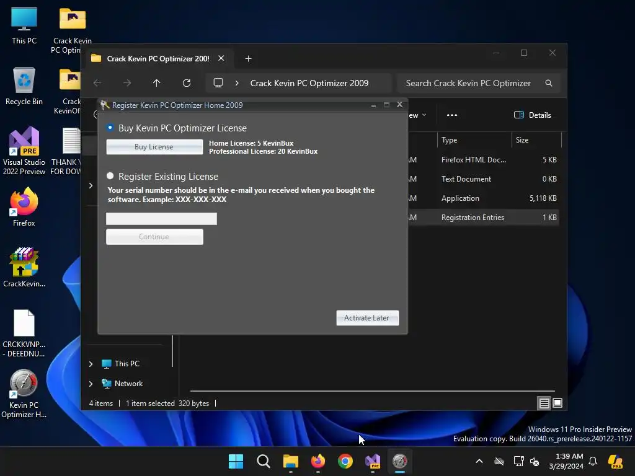The width and height of the screenshot is (635, 476).
Task: Click the search magnifier icon in Explorer
Action: click(549, 83)
